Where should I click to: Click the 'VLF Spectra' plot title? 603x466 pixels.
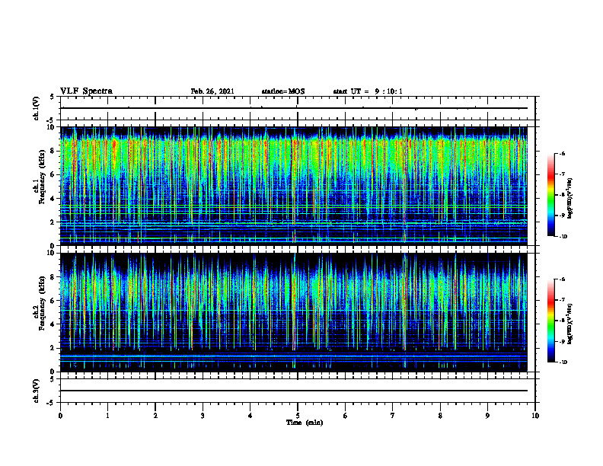[x=86, y=91]
